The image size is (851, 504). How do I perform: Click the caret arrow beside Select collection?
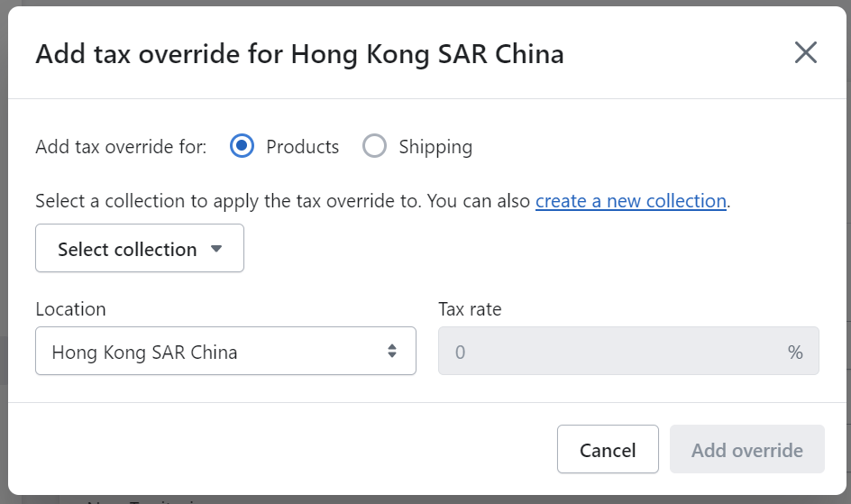click(x=216, y=249)
